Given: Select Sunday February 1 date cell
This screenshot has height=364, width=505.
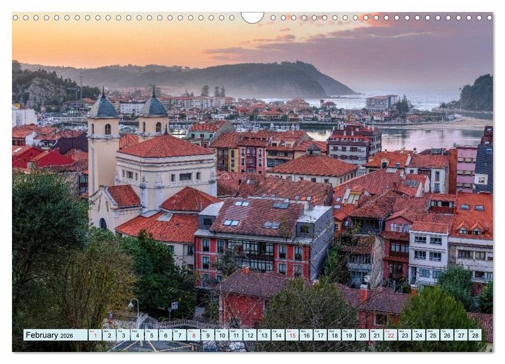Looking at the screenshot, I should click(95, 335).
